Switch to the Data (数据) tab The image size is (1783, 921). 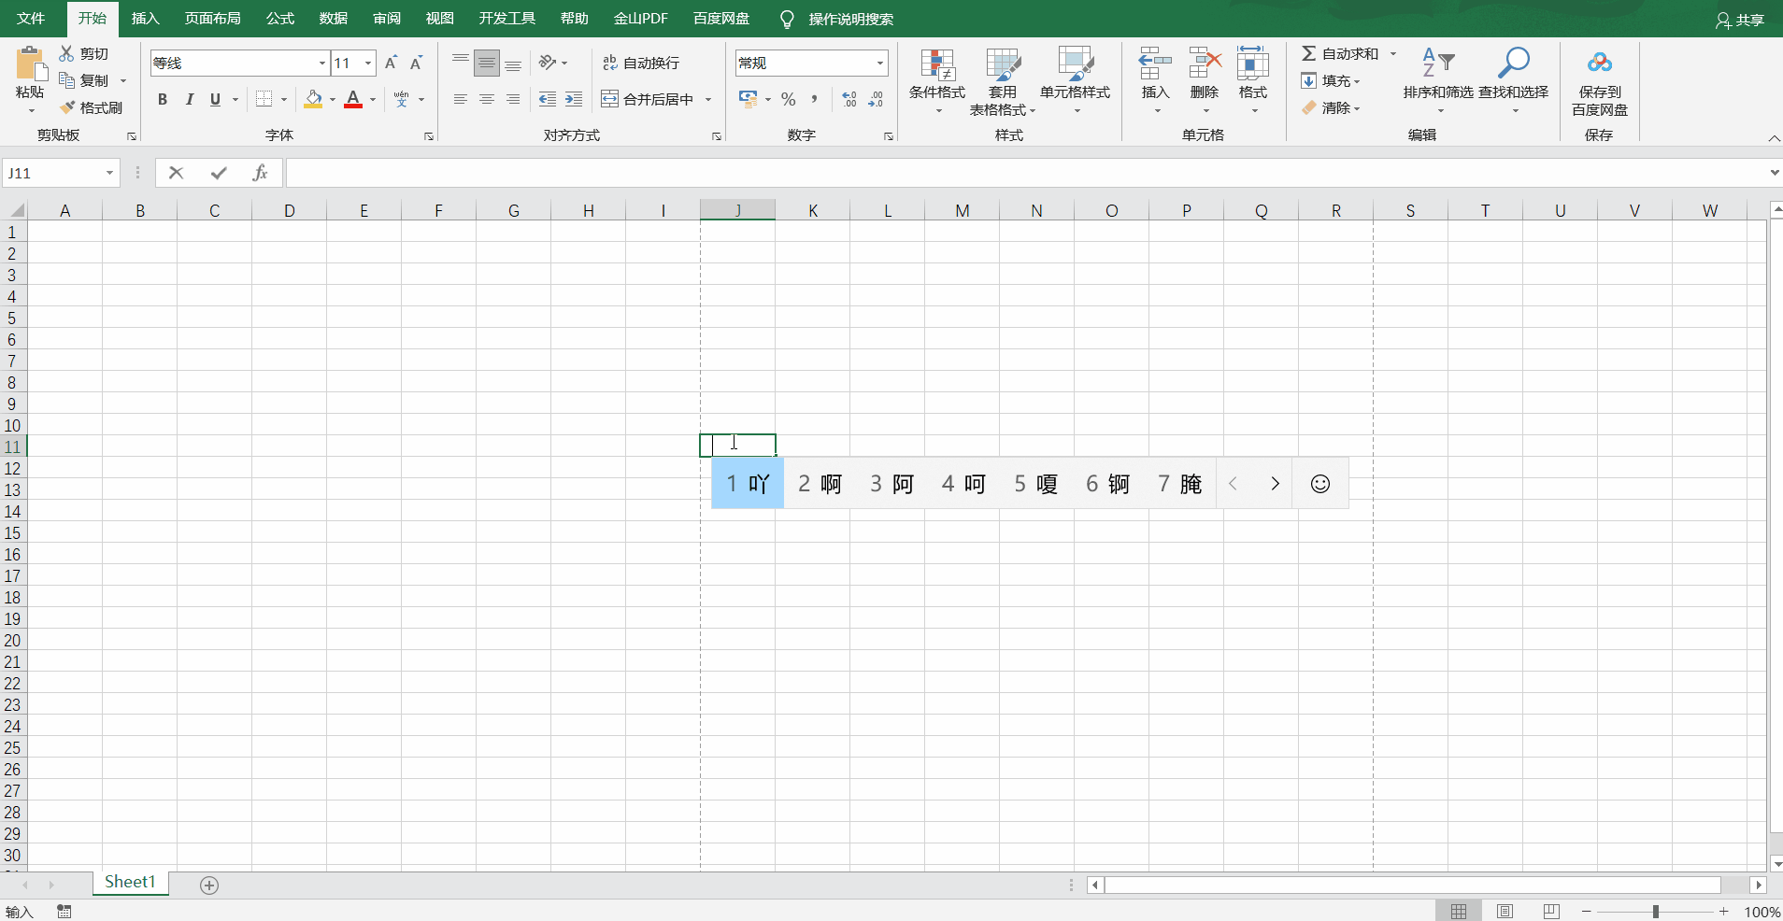coord(334,19)
